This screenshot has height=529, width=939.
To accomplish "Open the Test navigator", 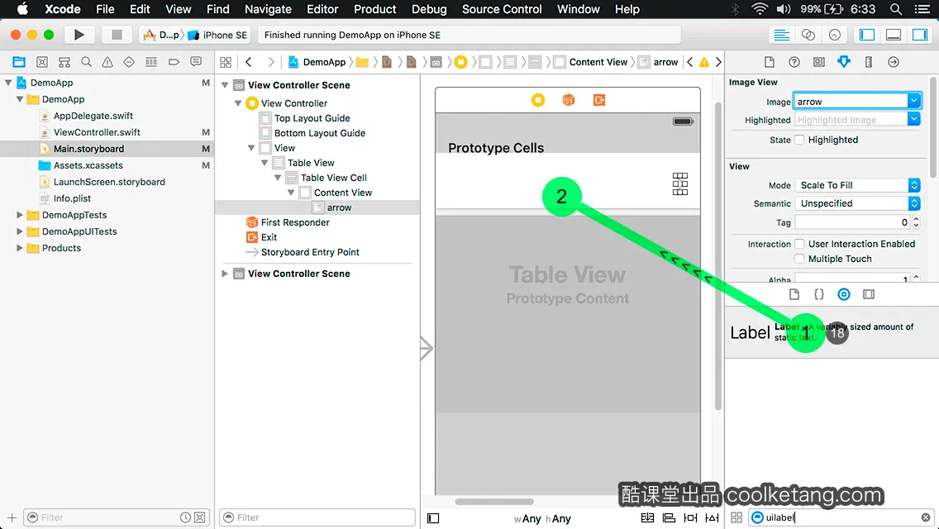I will (129, 62).
